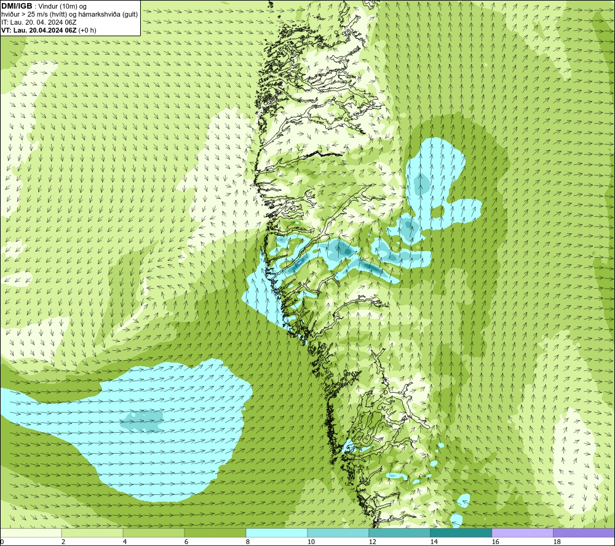Click the 14–16 m/s deep teal legend swatch

pos(461,532)
